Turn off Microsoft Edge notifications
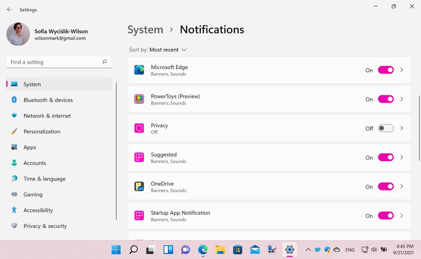Image resolution: width=421 pixels, height=259 pixels. tap(385, 70)
